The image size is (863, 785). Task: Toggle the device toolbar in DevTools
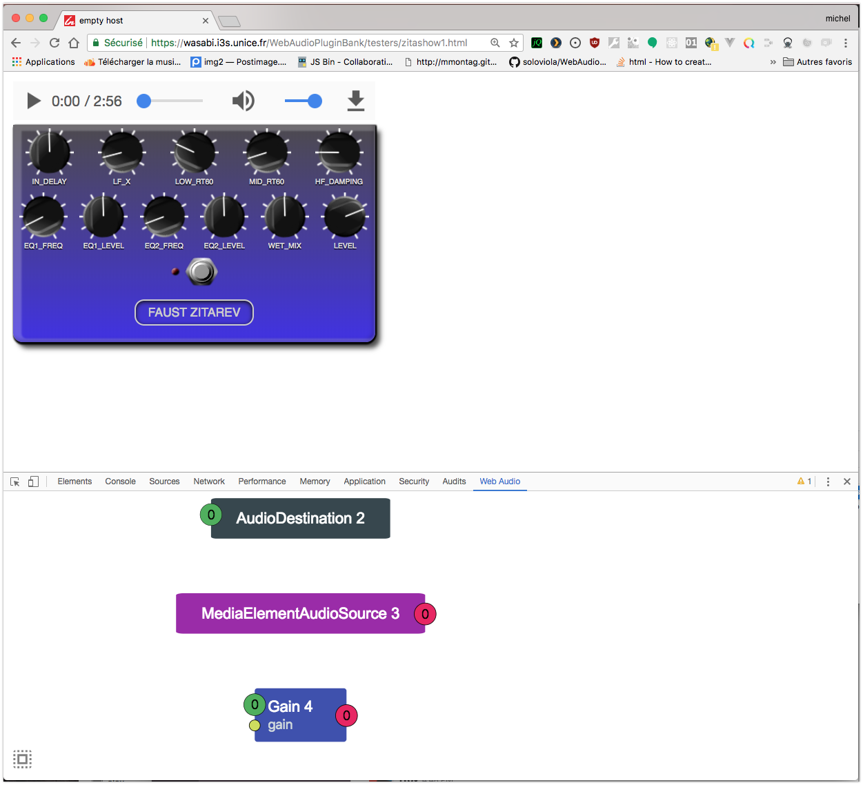(x=32, y=481)
